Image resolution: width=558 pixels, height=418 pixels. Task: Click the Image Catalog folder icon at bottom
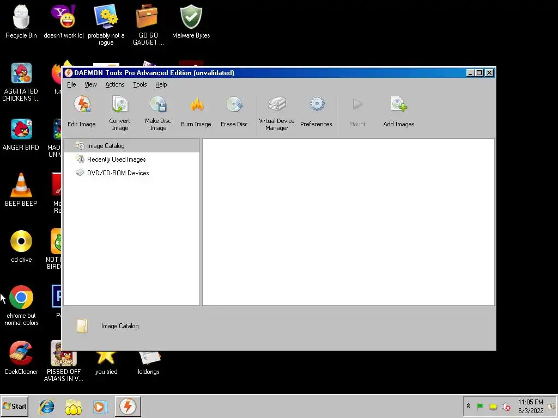click(82, 326)
